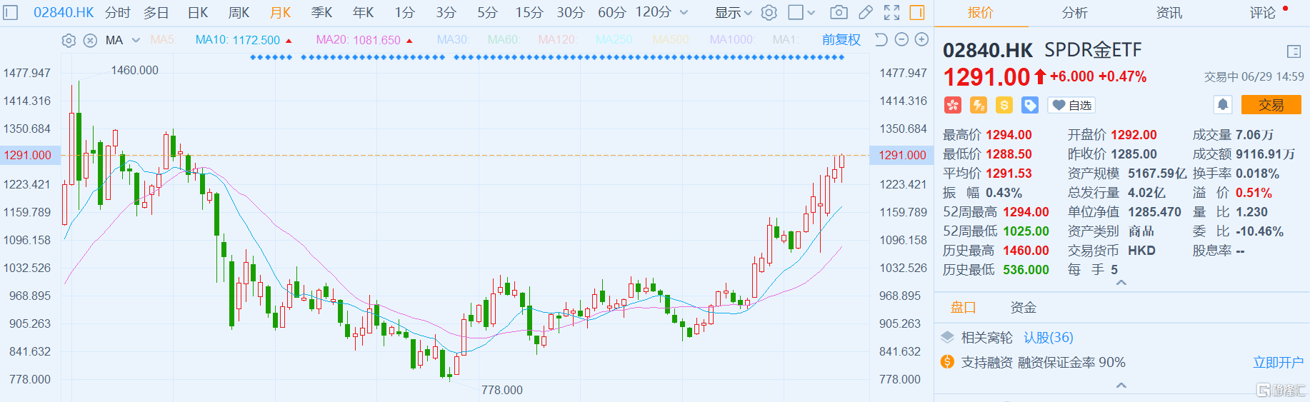
Task: Switch to 多日 multi-day chart
Action: [156, 13]
